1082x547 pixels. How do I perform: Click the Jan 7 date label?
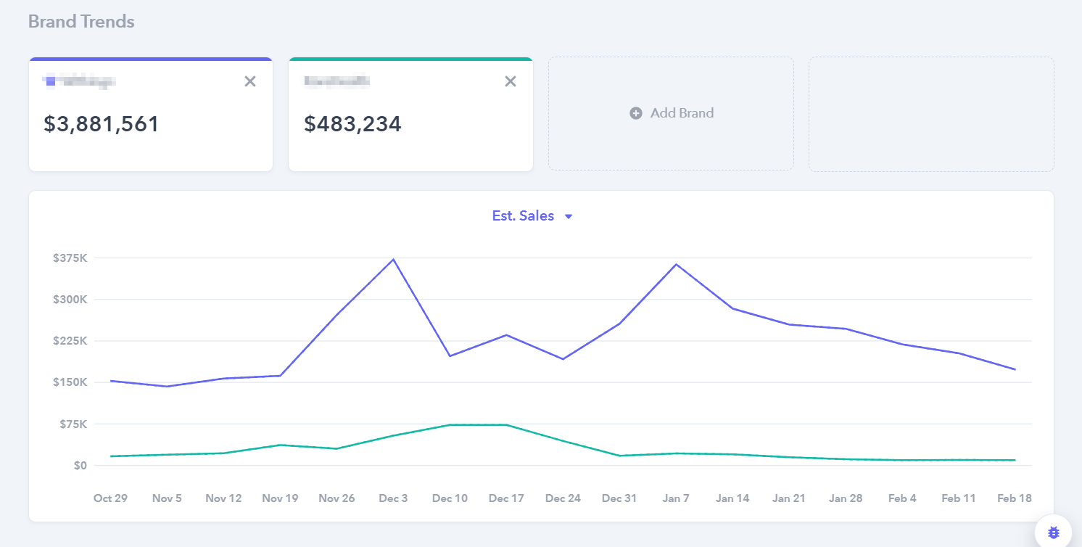coord(676,498)
